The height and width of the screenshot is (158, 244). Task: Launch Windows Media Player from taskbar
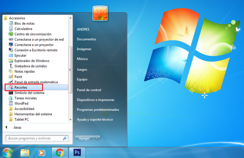click(42, 153)
